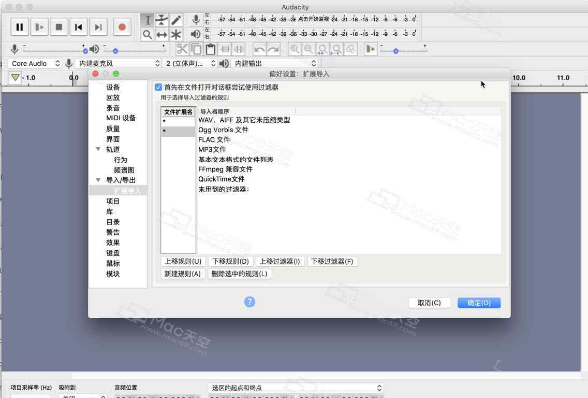Click the Pause playback button

click(20, 27)
